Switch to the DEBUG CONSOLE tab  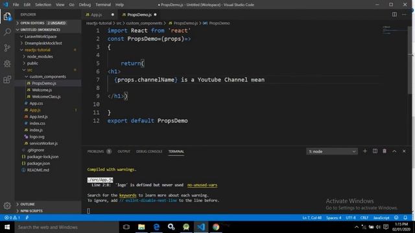[x=149, y=151]
